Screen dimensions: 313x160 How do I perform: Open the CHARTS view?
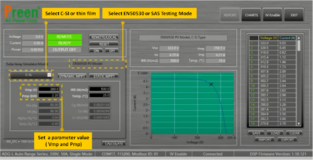[251, 15]
